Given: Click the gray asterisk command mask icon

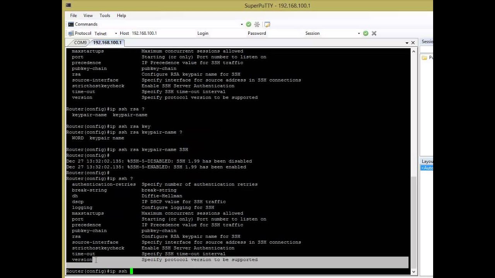Looking at the screenshot, I should pyautogui.click(x=257, y=24).
